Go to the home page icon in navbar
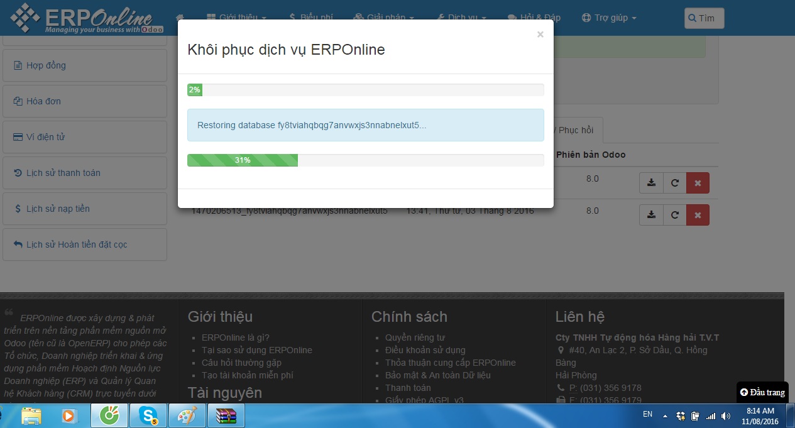The height and width of the screenshot is (428, 795). point(180,18)
